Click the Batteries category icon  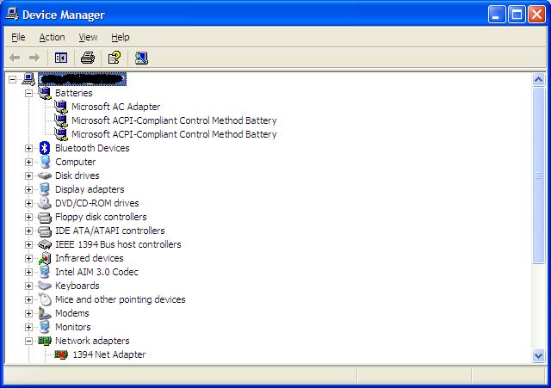[x=45, y=93]
